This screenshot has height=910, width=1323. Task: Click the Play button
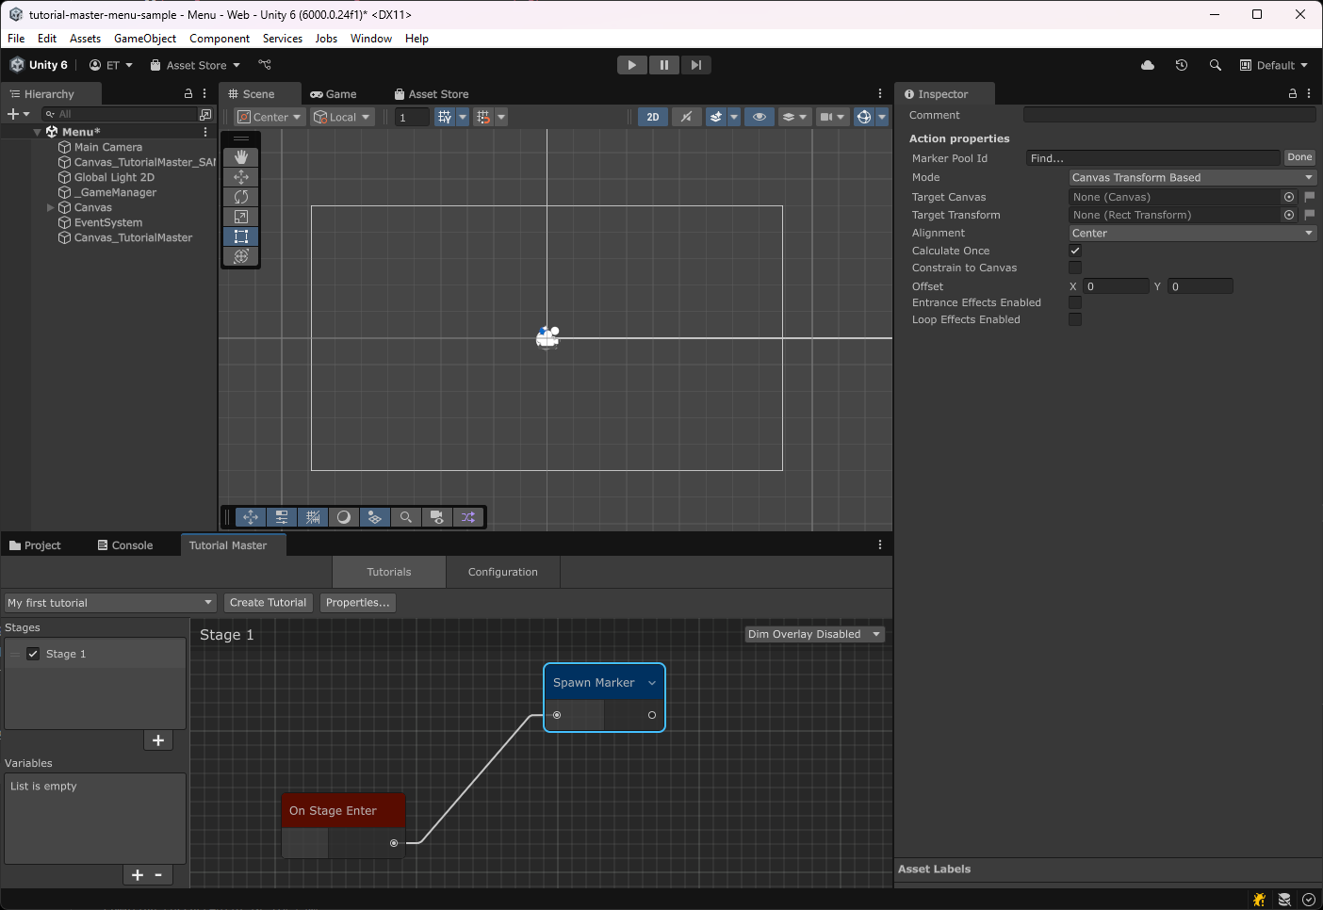[632, 65]
